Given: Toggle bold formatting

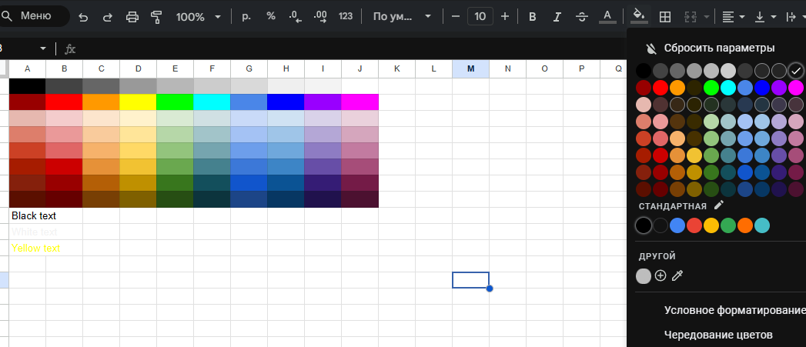Looking at the screenshot, I should (x=533, y=17).
